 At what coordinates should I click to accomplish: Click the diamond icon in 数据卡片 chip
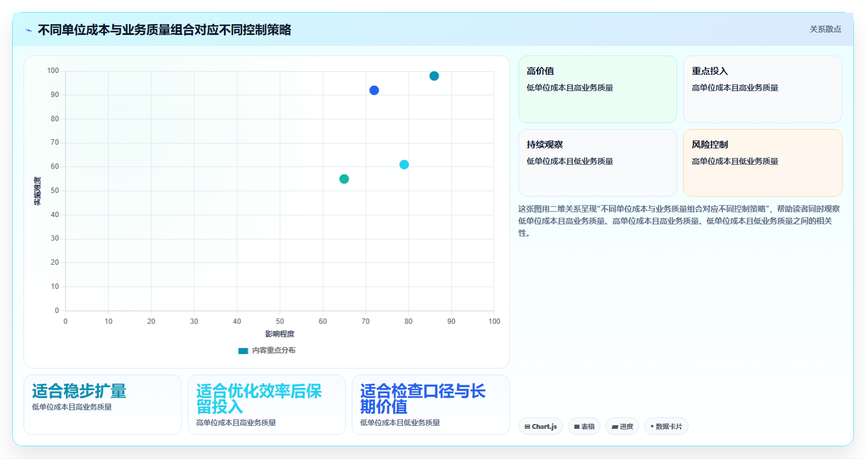652,426
